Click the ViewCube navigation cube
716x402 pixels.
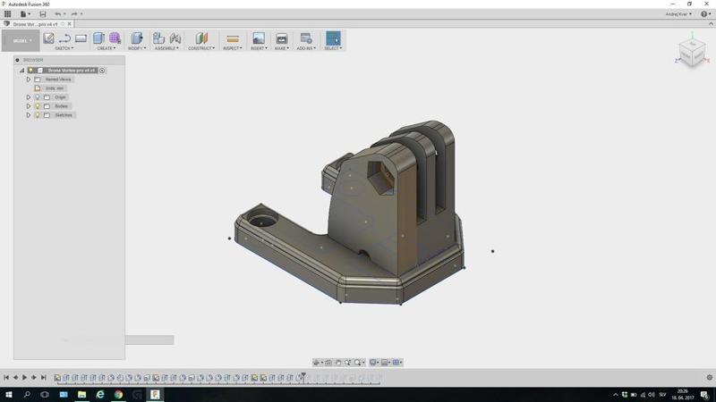692,53
